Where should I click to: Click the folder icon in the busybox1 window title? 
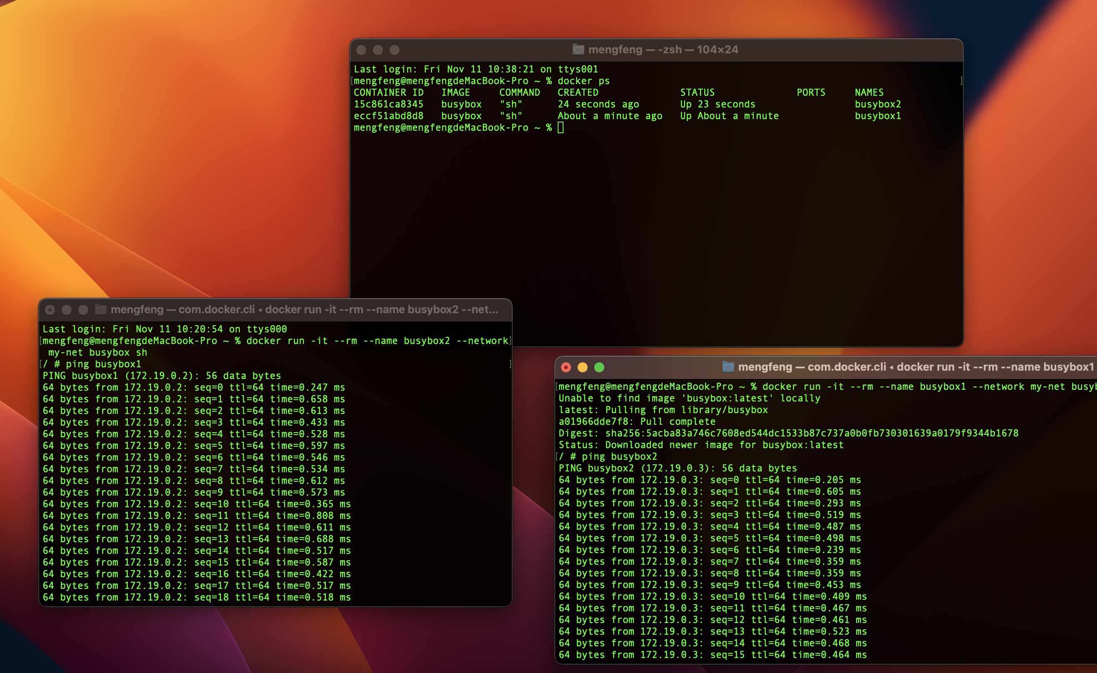[x=728, y=366]
